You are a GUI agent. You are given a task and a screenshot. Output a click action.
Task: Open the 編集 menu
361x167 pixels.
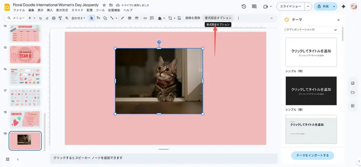pyautogui.click(x=31, y=10)
